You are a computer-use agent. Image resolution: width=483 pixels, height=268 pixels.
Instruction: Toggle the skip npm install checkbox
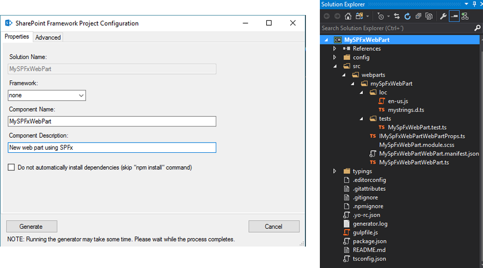click(x=11, y=167)
